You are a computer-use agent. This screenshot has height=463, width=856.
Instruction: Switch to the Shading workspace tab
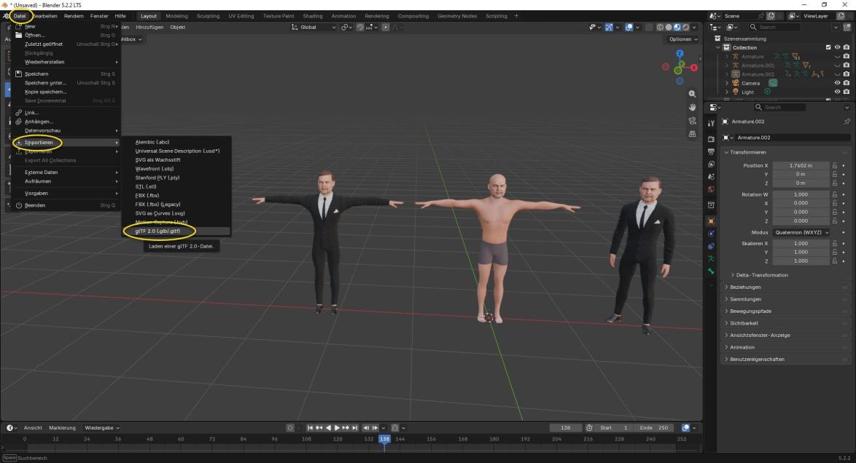point(313,16)
